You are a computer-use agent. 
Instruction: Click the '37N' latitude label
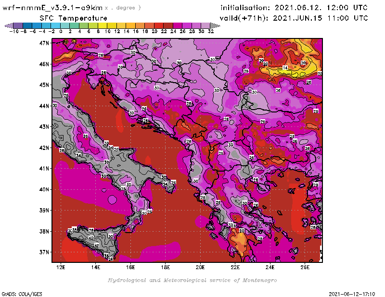(44, 252)
